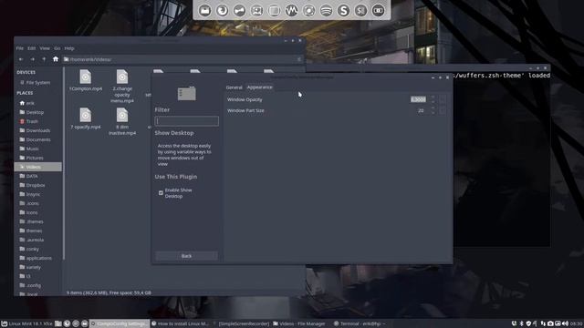Open the 1Compton.mp4 video file icon
The image size is (584, 328).
click(x=85, y=77)
